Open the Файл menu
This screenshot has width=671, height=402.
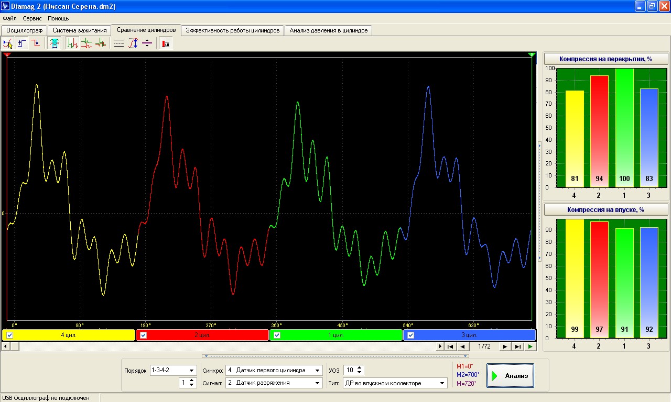(x=9, y=18)
